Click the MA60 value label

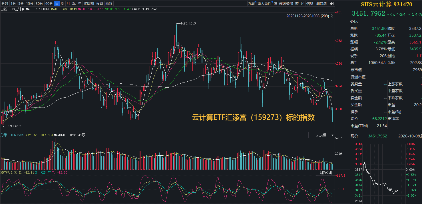pos(145,9)
